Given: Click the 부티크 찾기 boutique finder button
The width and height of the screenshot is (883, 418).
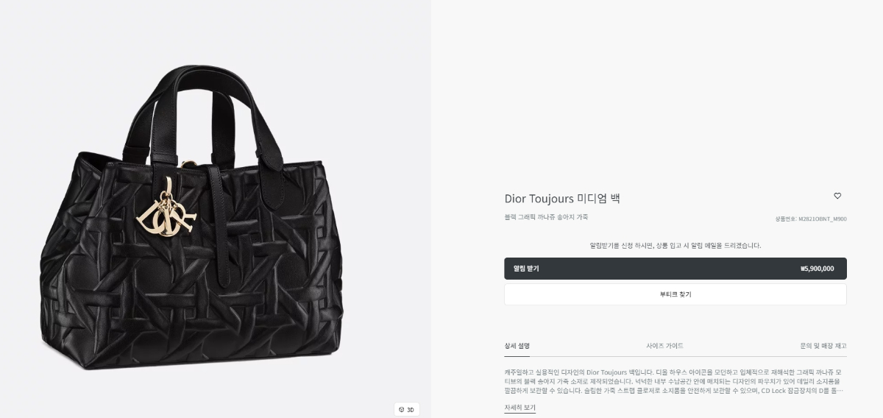Looking at the screenshot, I should (x=675, y=294).
